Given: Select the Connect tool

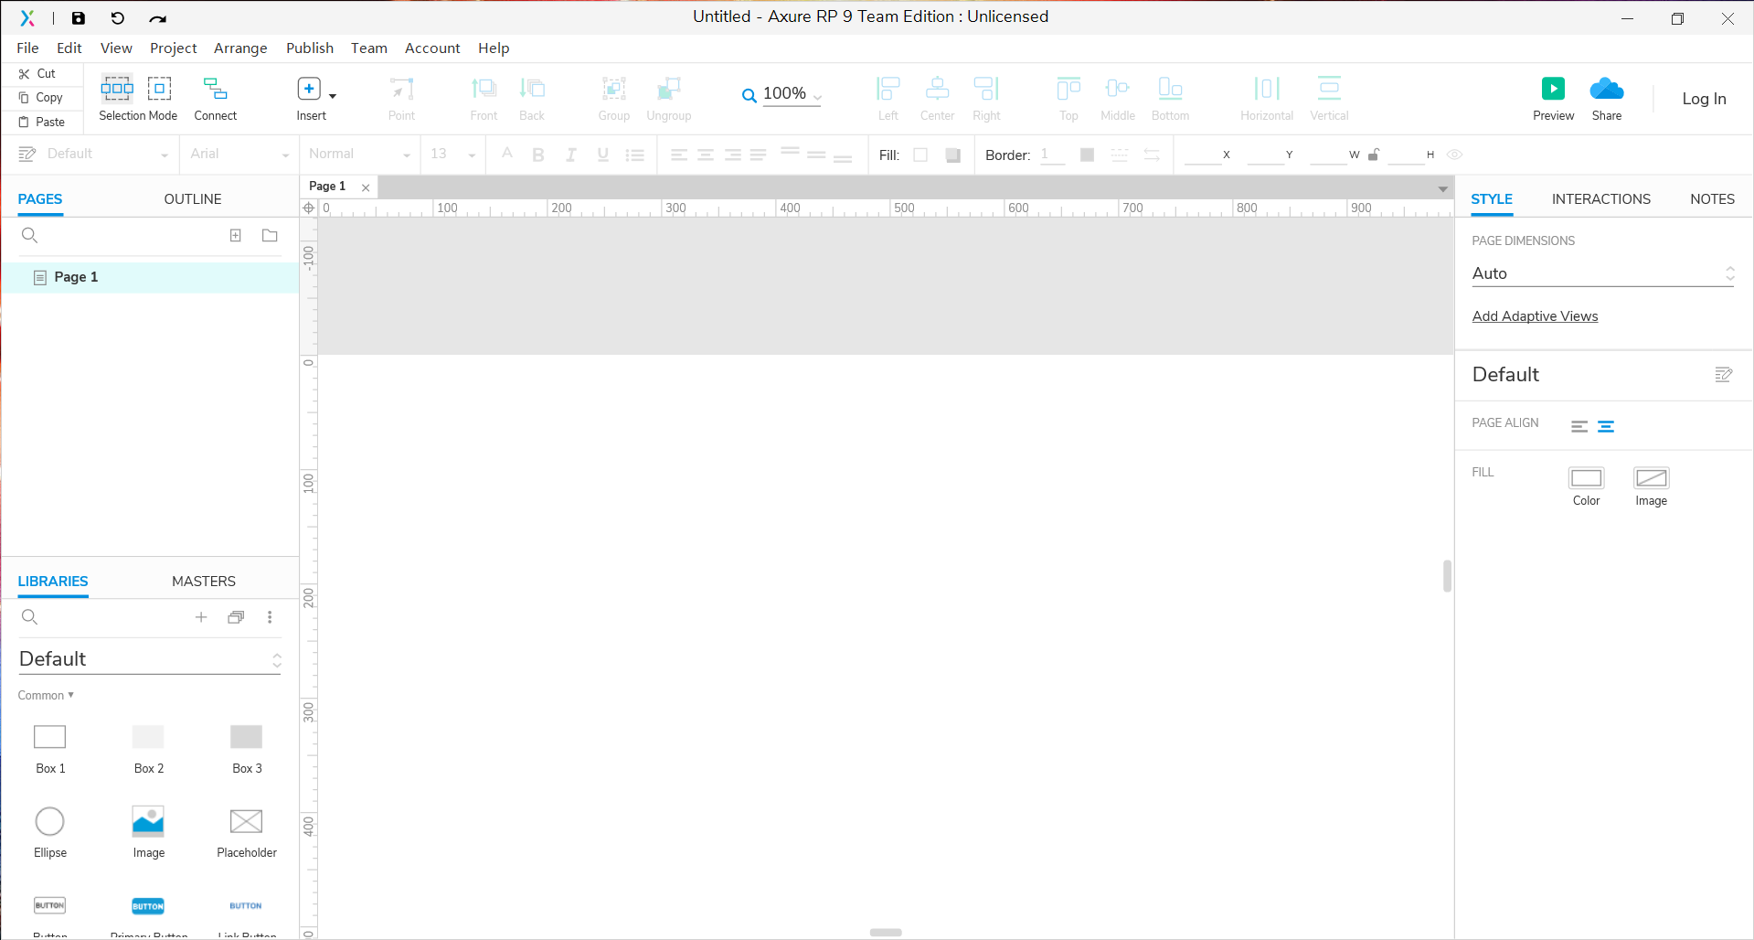Looking at the screenshot, I should [216, 99].
